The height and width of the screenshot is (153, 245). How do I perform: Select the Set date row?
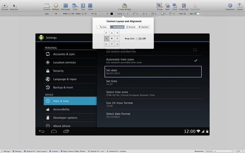tap(153, 72)
